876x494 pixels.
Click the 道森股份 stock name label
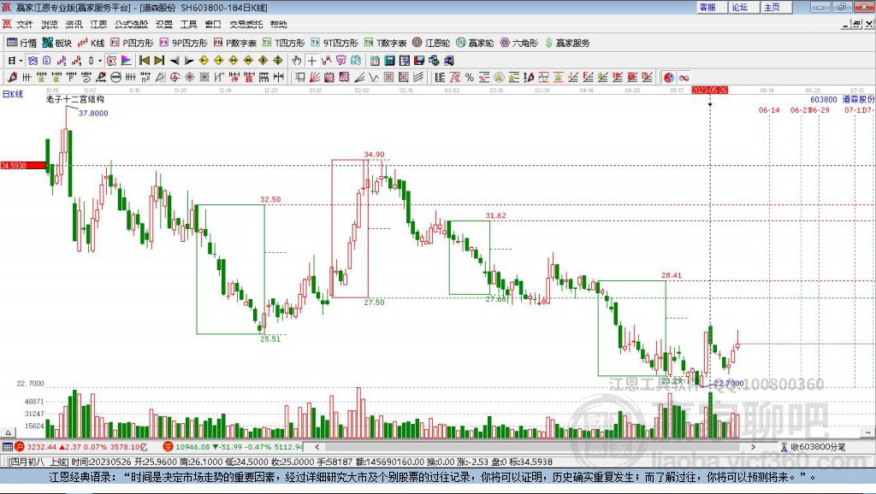coord(858,99)
